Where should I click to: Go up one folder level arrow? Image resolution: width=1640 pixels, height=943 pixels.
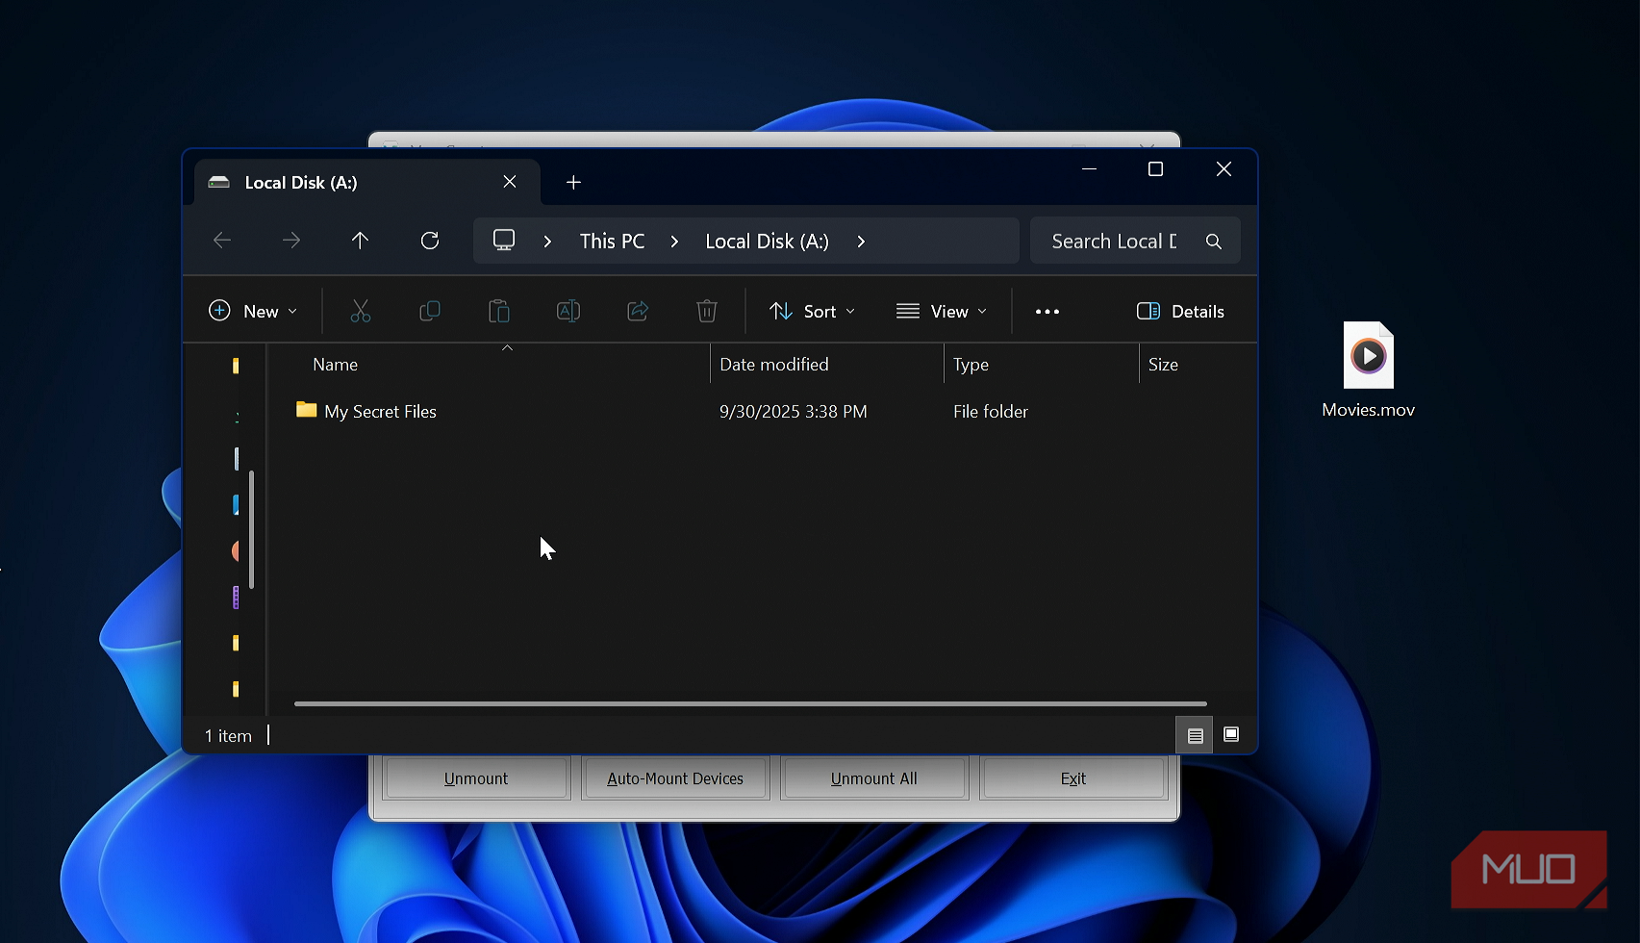(360, 241)
